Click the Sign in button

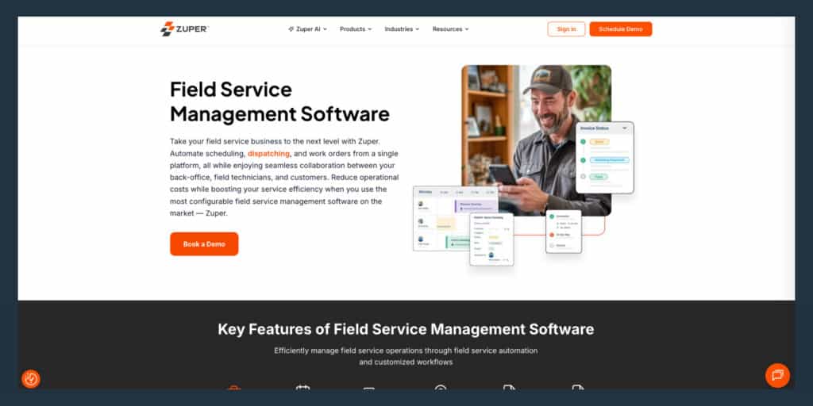566,29
